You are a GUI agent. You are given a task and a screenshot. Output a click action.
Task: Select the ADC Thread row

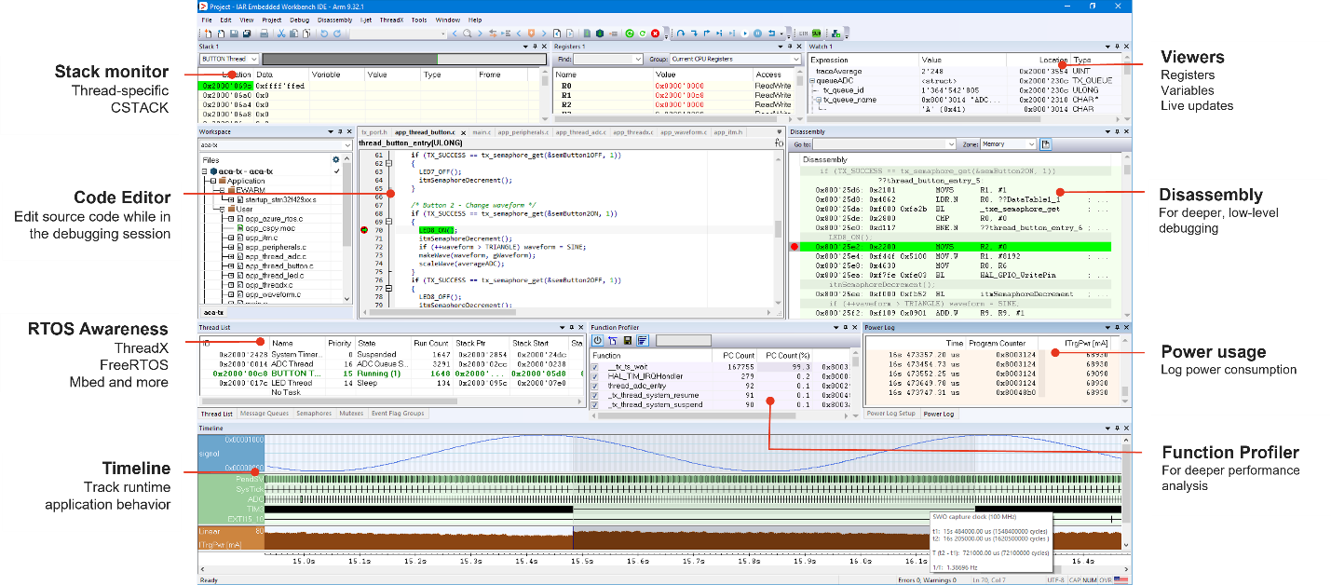(x=391, y=364)
